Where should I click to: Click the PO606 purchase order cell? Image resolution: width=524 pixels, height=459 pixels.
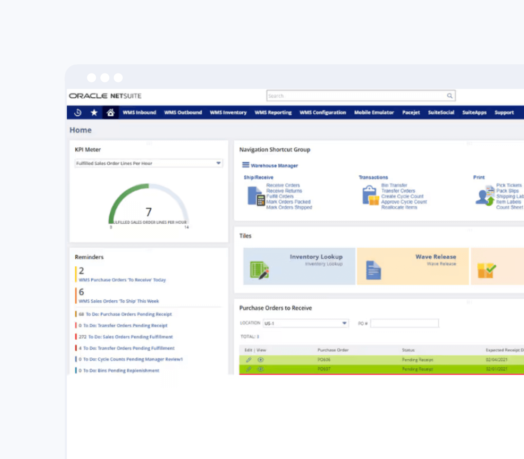[324, 360]
